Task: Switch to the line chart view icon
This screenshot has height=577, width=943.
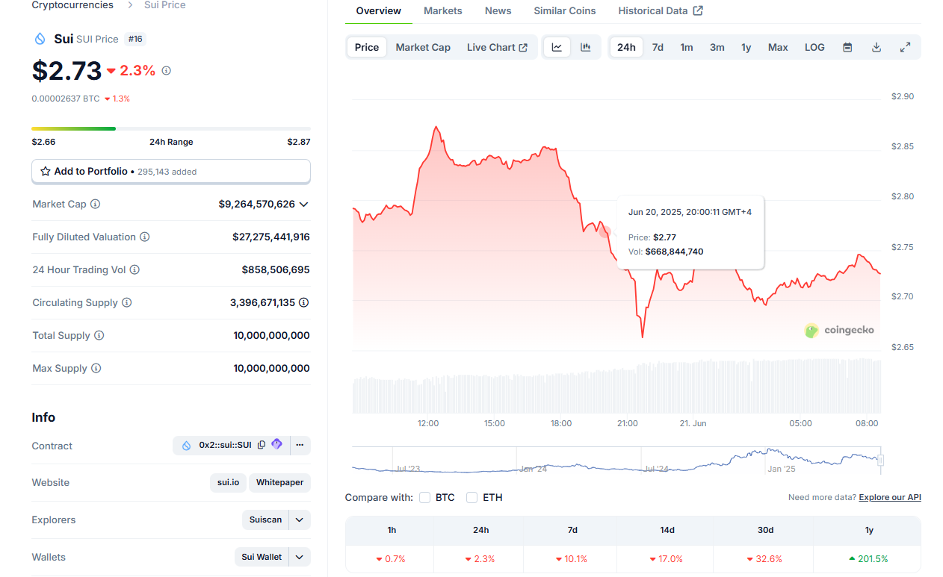Action: (x=557, y=47)
